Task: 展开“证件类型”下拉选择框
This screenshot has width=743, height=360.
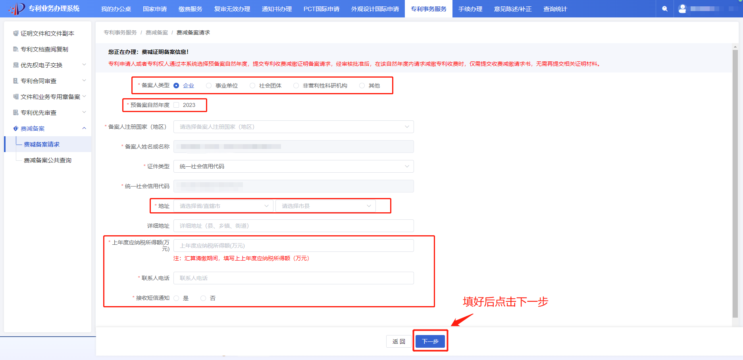Action: click(293, 166)
